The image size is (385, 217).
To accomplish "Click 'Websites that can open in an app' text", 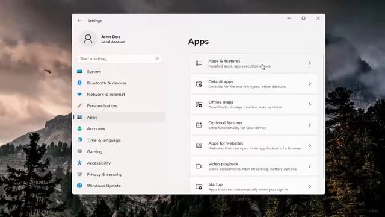I will tap(255, 148).
